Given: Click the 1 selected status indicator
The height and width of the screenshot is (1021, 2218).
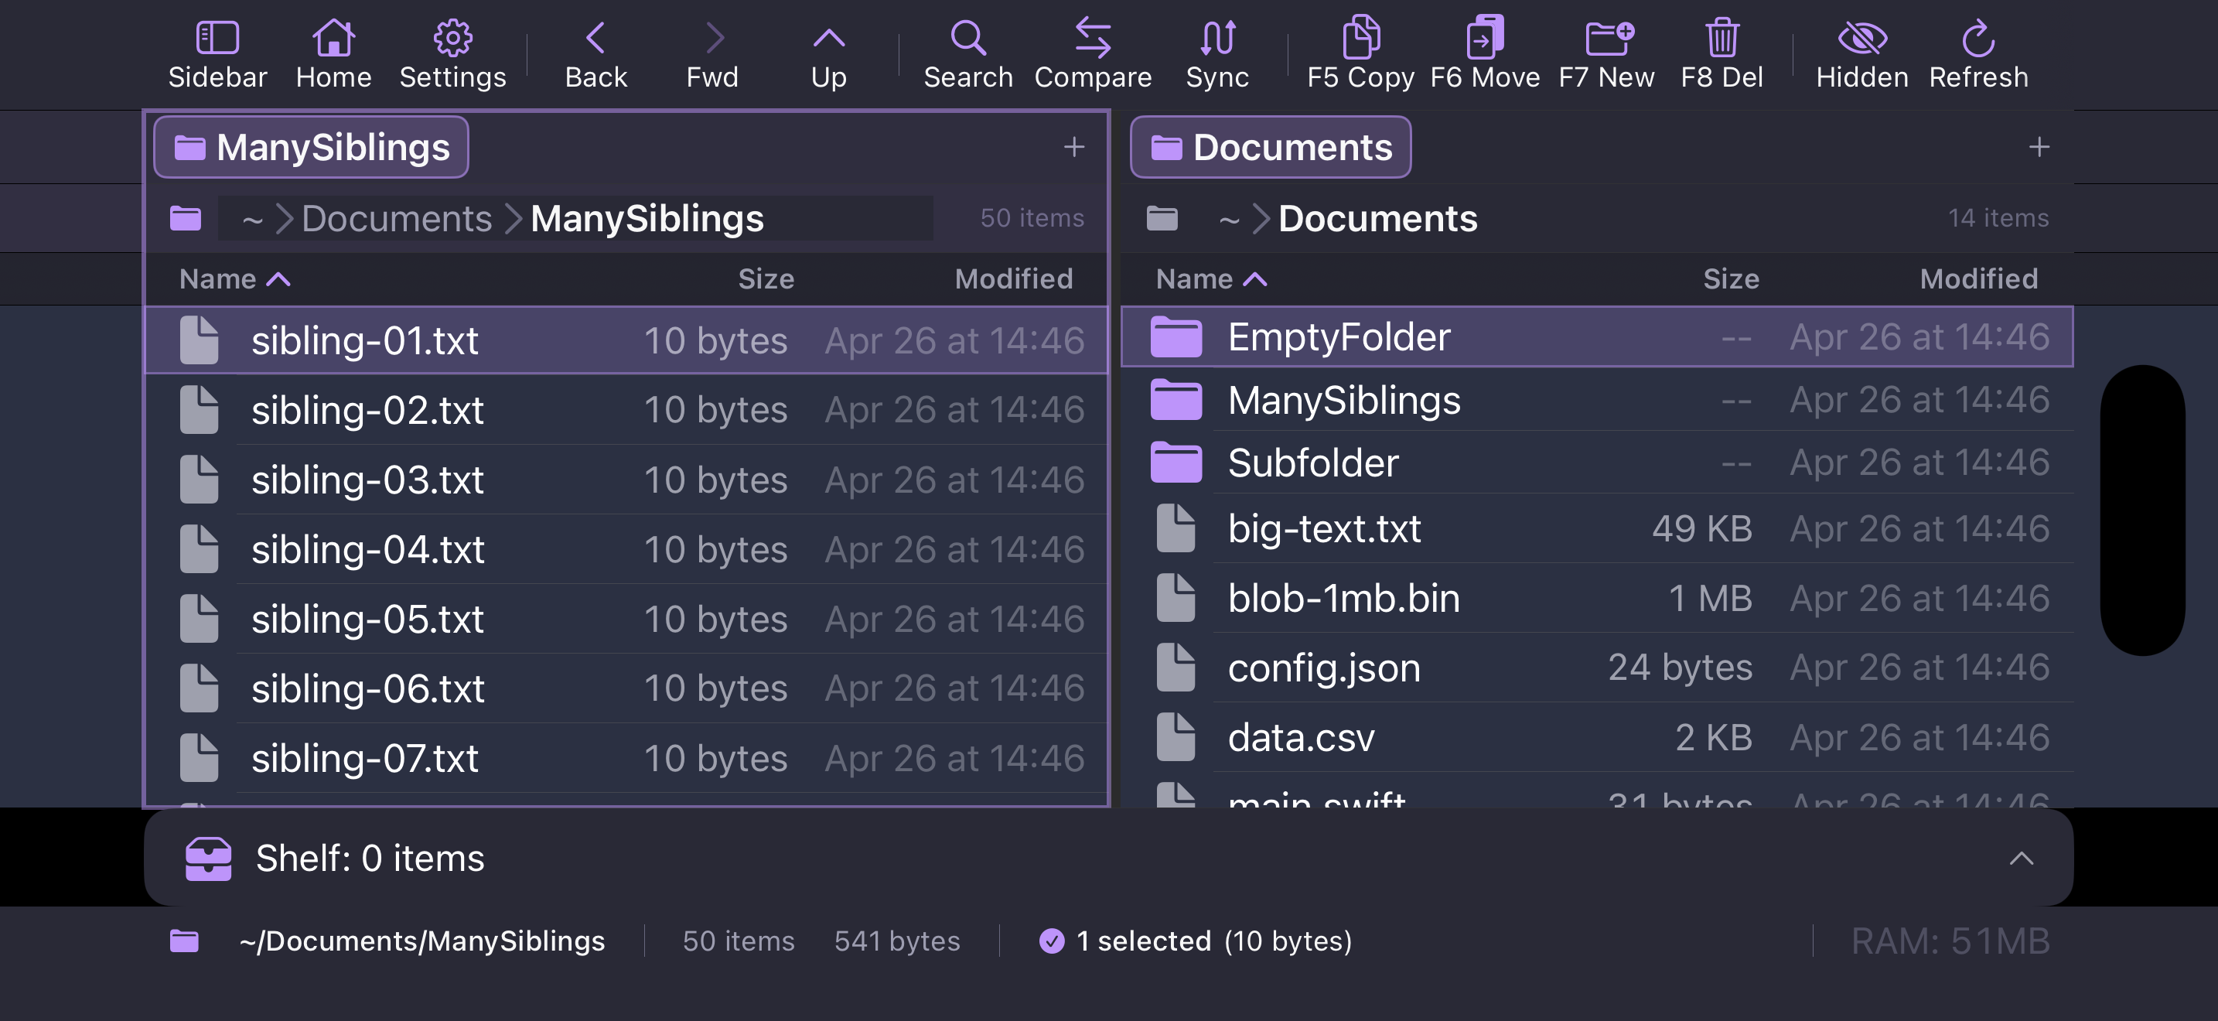Looking at the screenshot, I should coord(1196,941).
